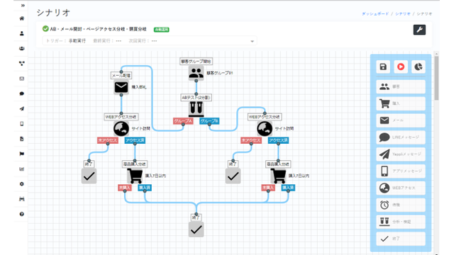Image resolution: width=454 pixels, height=255 pixels.
Task: Open the chat bubble icon in sidebar
Action: [22, 93]
